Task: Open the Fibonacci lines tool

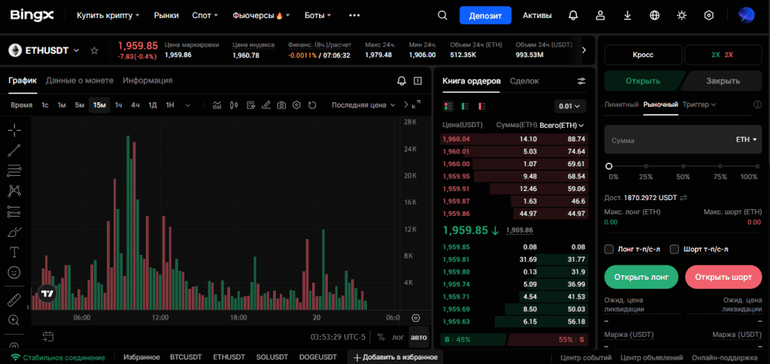Action: [14, 171]
